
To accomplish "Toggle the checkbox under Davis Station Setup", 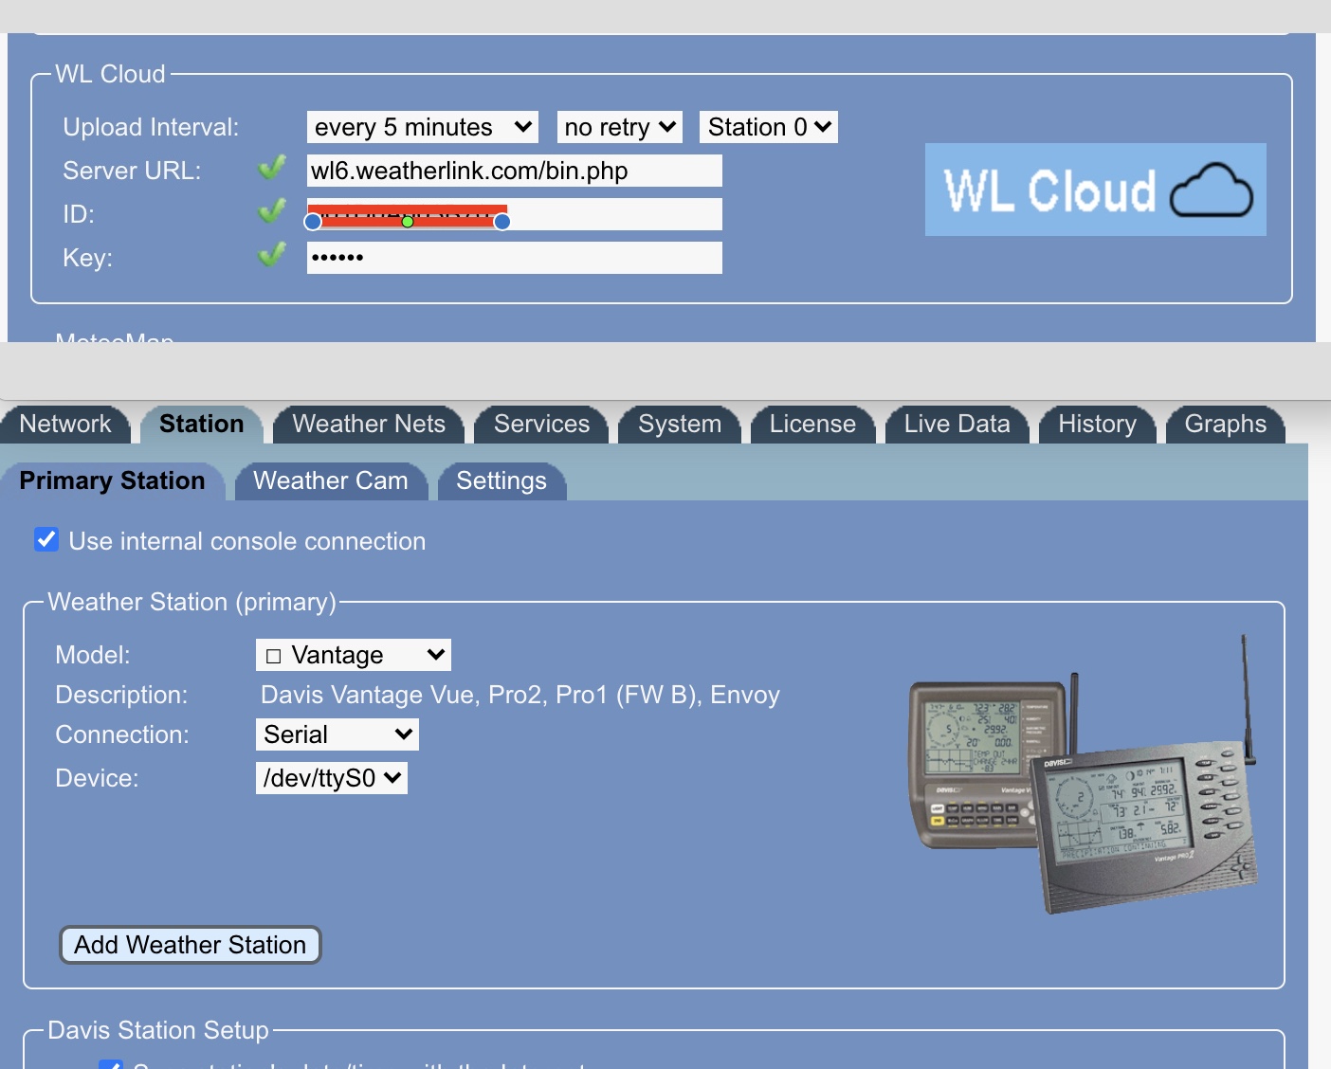I will click(x=111, y=1064).
